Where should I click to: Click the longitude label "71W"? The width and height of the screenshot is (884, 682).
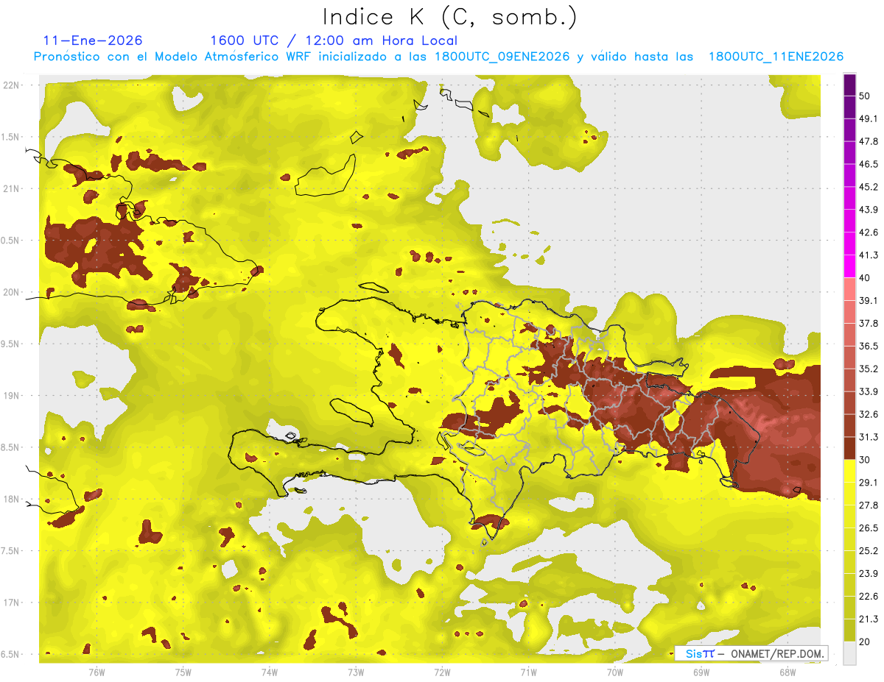click(x=528, y=672)
